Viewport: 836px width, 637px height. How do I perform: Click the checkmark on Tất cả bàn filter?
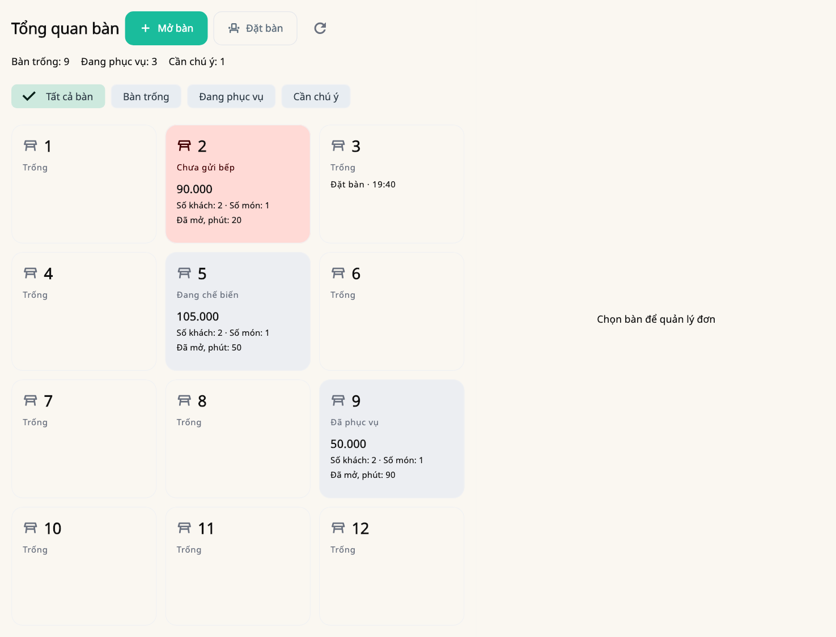(29, 96)
